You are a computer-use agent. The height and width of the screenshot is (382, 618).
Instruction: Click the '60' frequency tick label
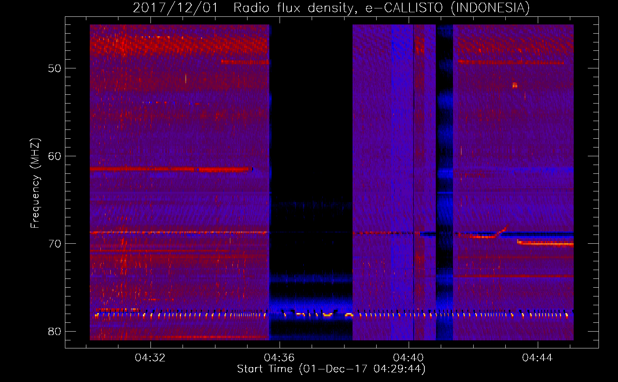[x=55, y=156]
